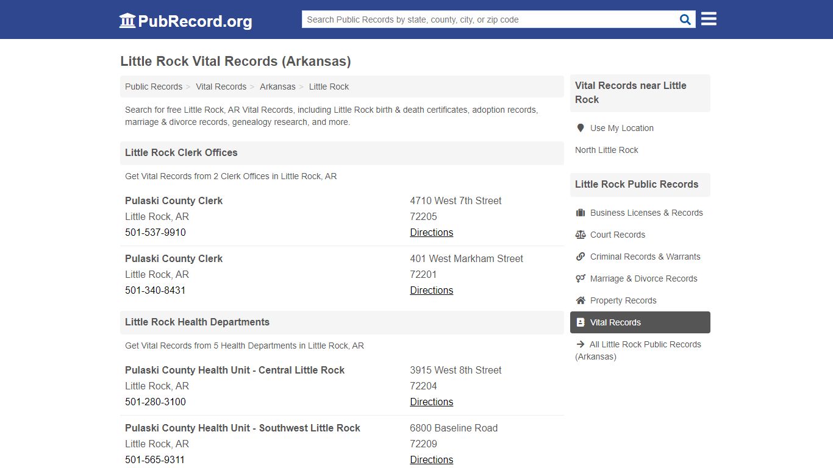Get Directions to 4710 West 7th Street
The height and width of the screenshot is (468, 833).
(432, 232)
